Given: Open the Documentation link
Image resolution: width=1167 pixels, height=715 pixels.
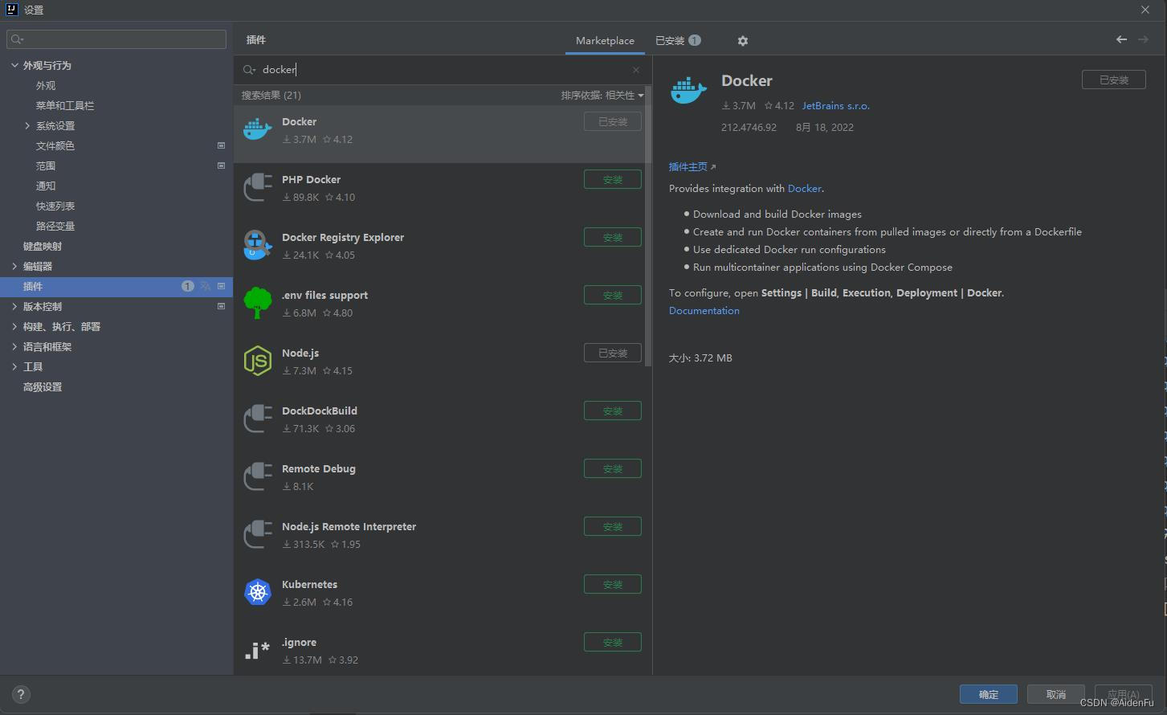Looking at the screenshot, I should (704, 311).
